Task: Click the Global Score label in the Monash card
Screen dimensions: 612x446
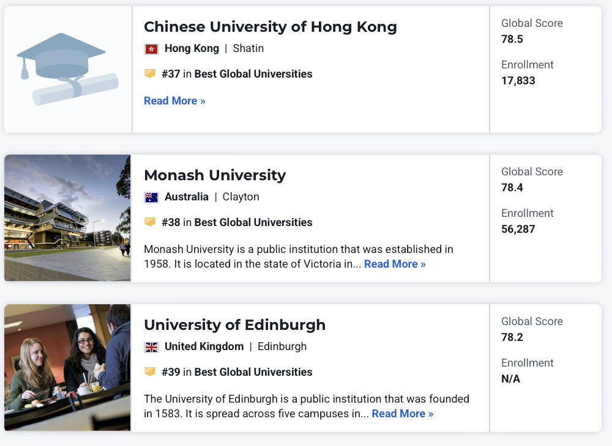Action: pos(532,172)
